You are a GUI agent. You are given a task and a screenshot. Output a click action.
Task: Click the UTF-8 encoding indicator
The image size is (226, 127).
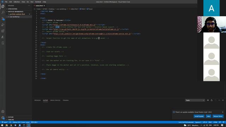pyautogui.click(x=205, y=122)
